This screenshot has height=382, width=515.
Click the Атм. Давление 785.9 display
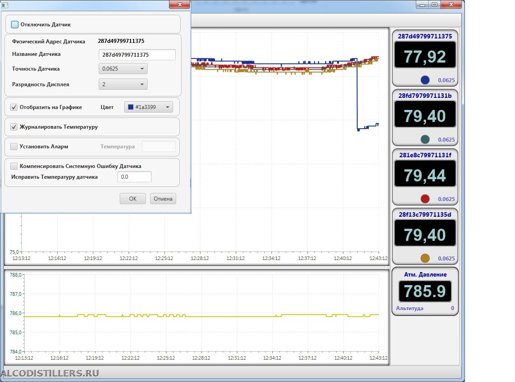pos(425,291)
